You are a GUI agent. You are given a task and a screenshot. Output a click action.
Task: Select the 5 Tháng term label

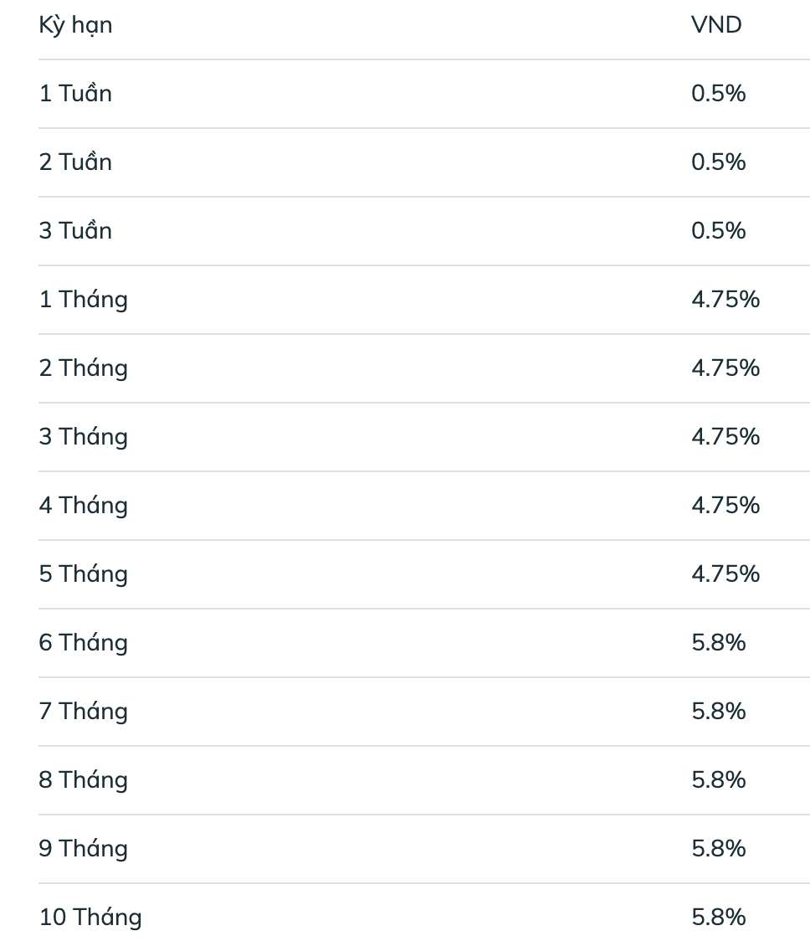pyautogui.click(x=84, y=574)
